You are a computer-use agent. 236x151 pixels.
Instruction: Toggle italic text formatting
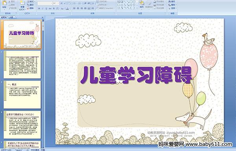43,9
